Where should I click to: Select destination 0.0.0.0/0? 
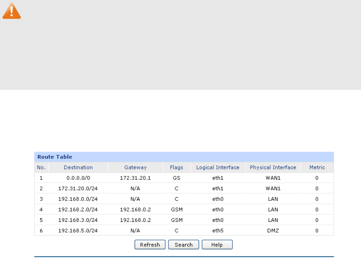click(78, 178)
